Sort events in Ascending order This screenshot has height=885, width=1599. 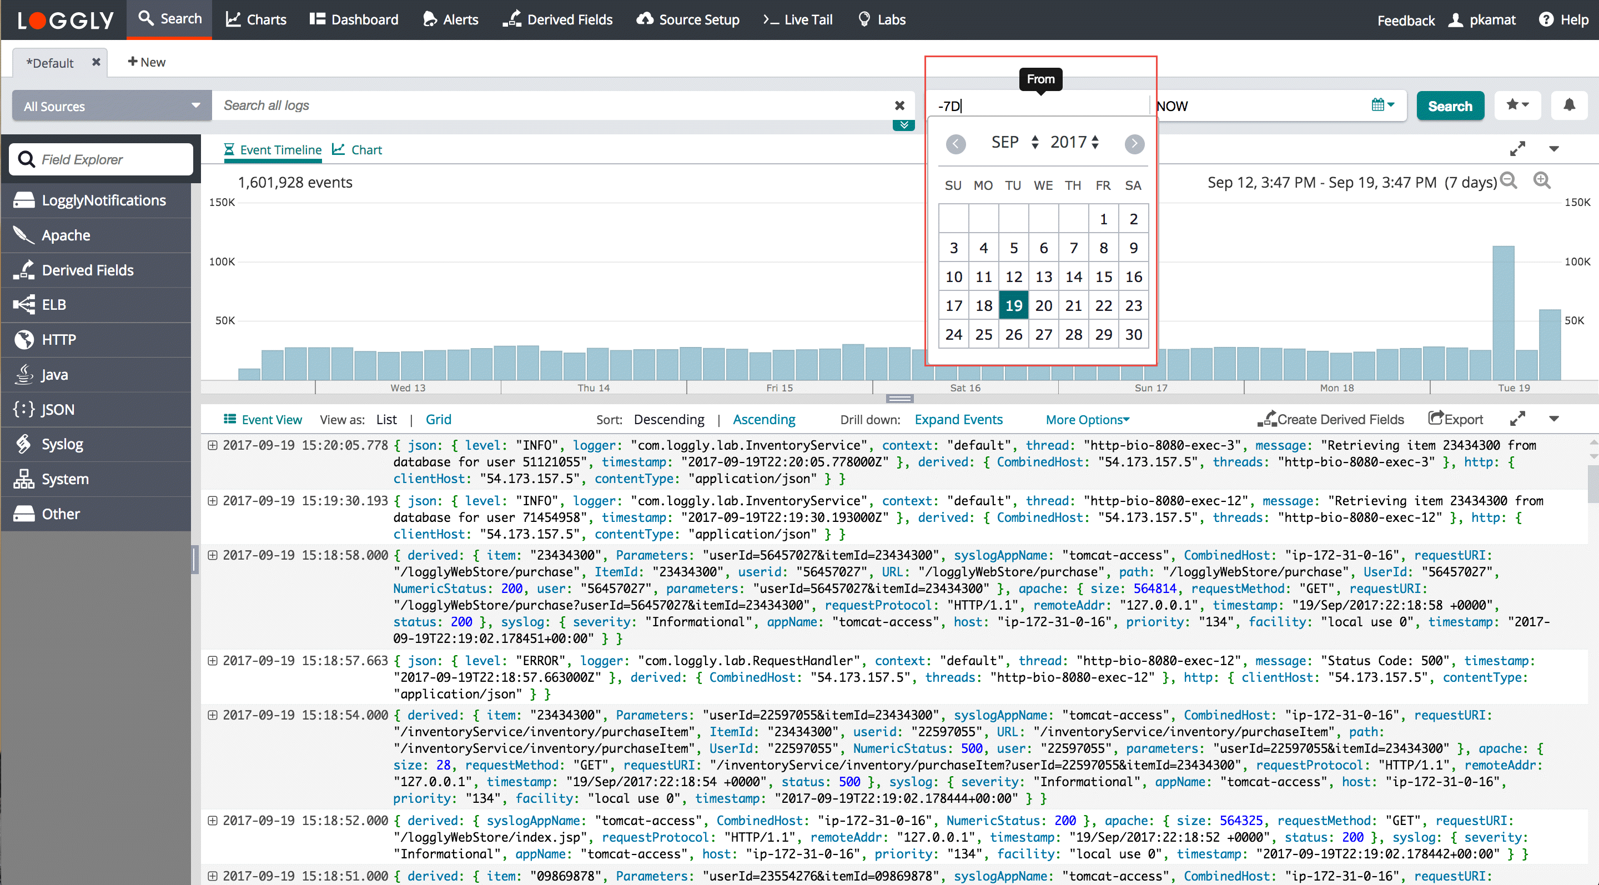pyautogui.click(x=763, y=420)
